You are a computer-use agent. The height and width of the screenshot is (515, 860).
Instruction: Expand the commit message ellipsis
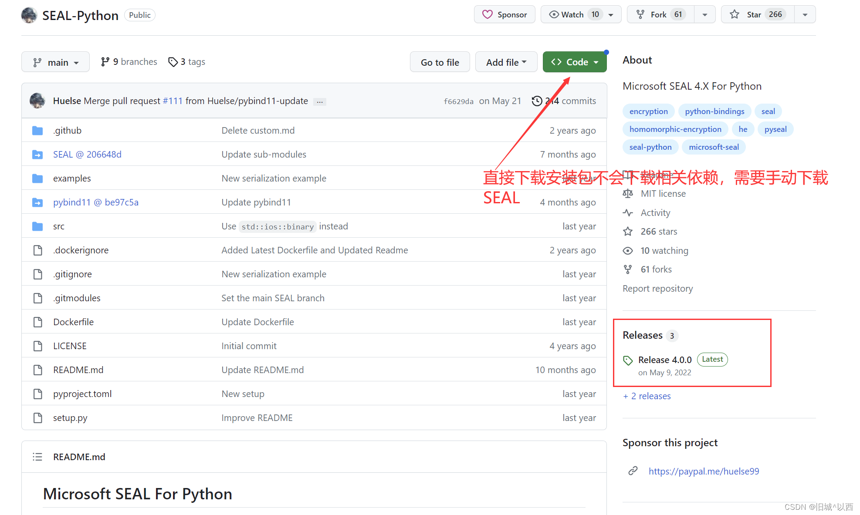point(320,101)
